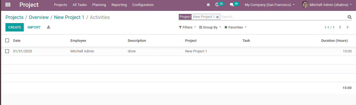The image size is (356, 105).
Task: Go to the previous page arrow
Action: (340, 27)
